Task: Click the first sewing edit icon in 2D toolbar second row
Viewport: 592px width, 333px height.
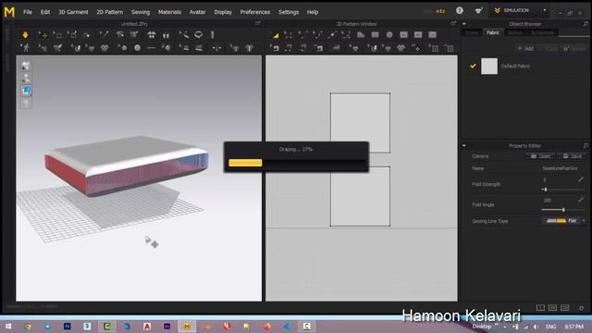Action: point(276,48)
